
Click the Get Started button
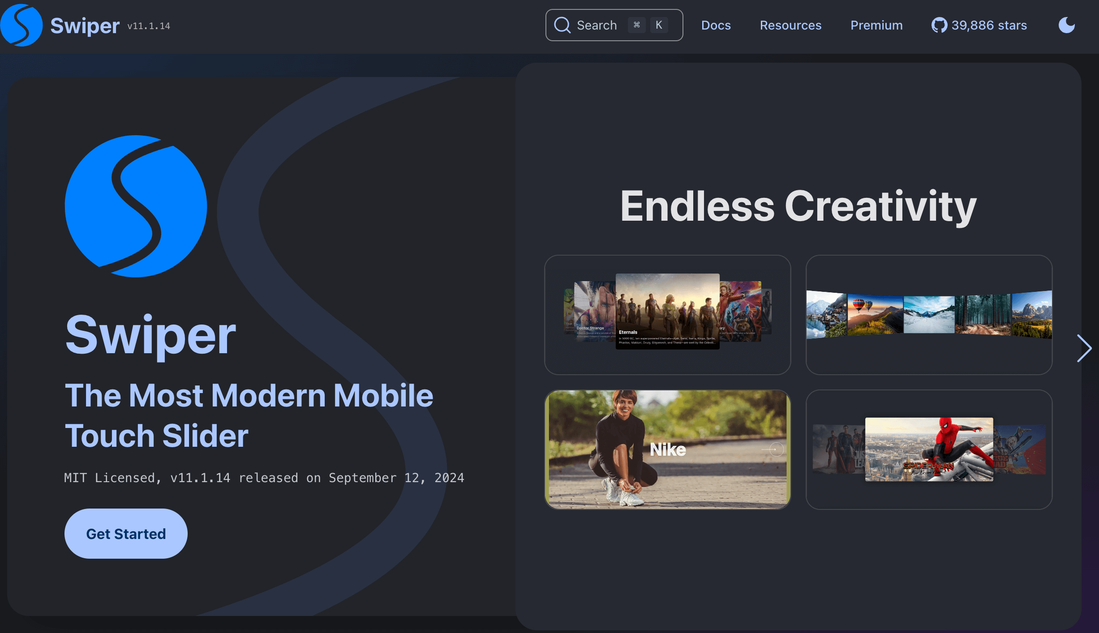126,533
